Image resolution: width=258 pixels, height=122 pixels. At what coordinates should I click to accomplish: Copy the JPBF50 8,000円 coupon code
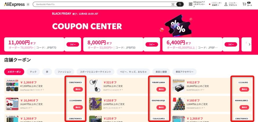(x=152, y=44)
